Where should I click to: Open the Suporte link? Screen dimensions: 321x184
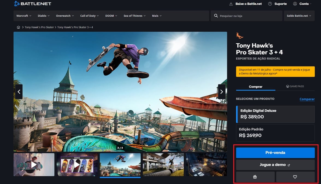(x=281, y=4)
